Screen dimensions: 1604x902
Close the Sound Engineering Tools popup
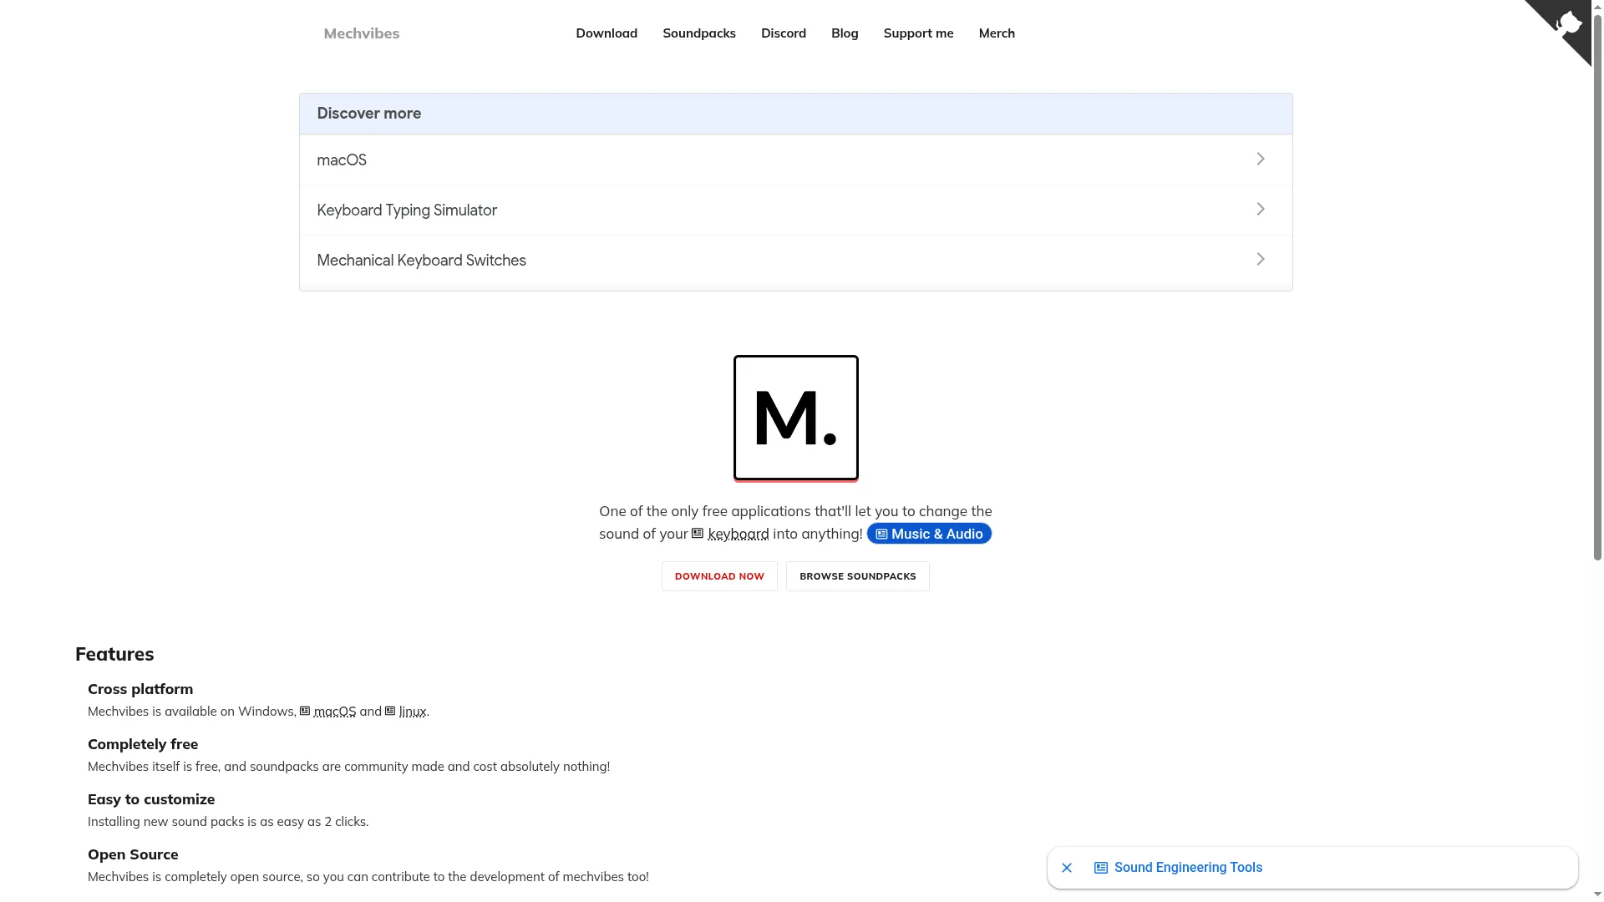coord(1067,868)
